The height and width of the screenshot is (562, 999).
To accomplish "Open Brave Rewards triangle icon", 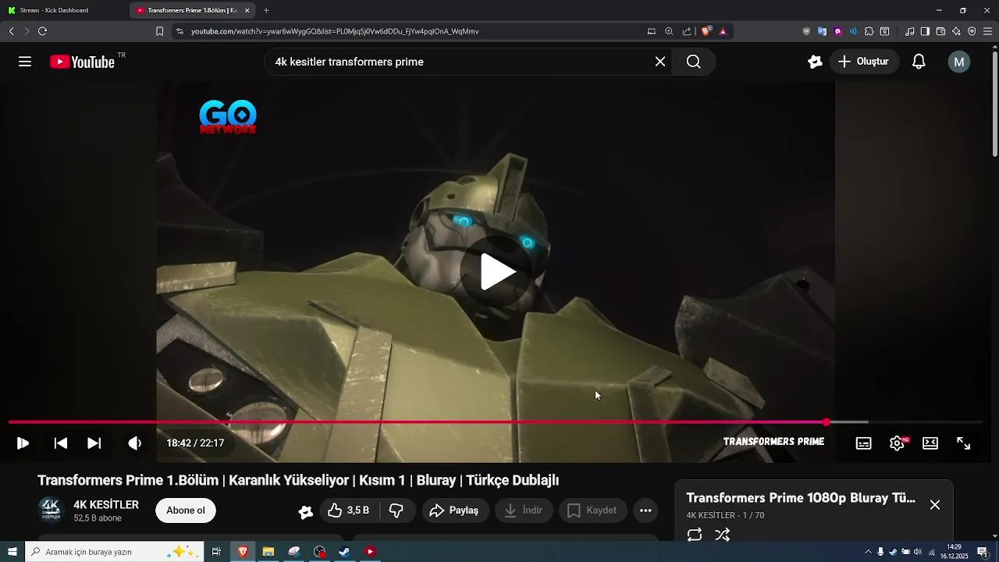I will tap(723, 31).
